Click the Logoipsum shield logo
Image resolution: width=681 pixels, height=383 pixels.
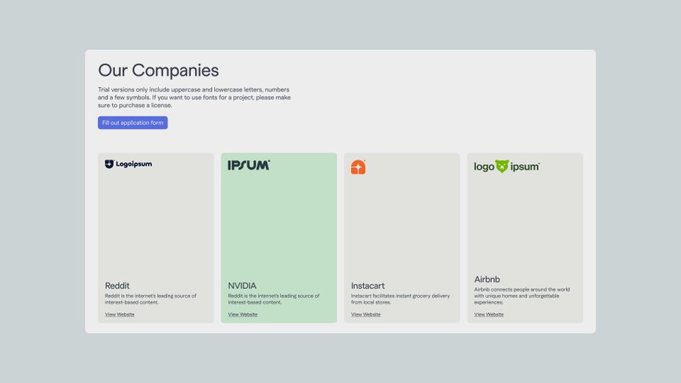(128, 163)
